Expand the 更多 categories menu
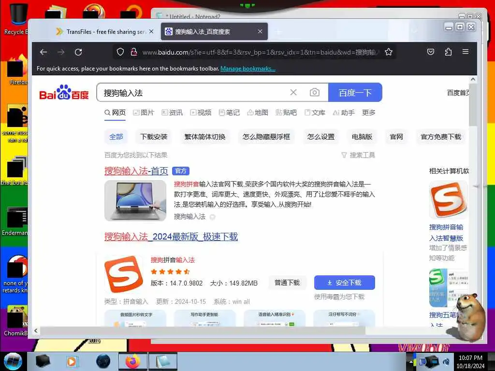The height and width of the screenshot is (371, 495). pos(368,113)
